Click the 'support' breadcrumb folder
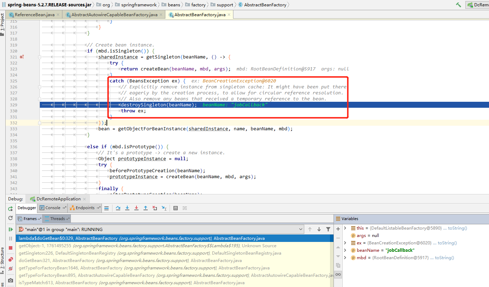The width and height of the screenshot is (489, 287). (x=222, y=5)
